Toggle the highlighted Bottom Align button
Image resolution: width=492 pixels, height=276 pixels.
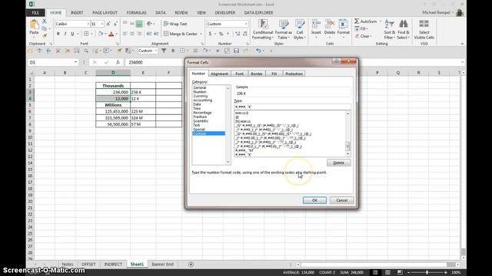pyautogui.click(x=139, y=24)
